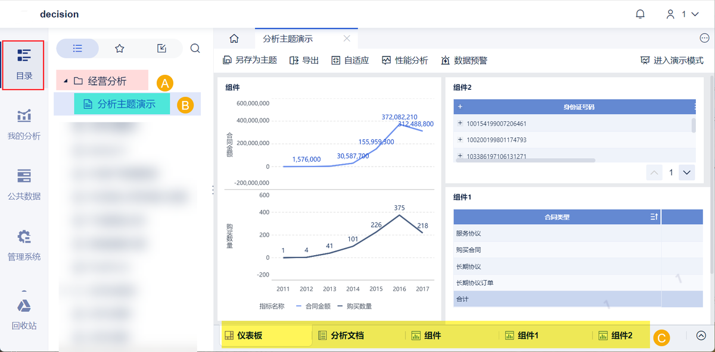715x352 pixels.
Task: Expand row 100200199801174793
Action: coord(460,140)
